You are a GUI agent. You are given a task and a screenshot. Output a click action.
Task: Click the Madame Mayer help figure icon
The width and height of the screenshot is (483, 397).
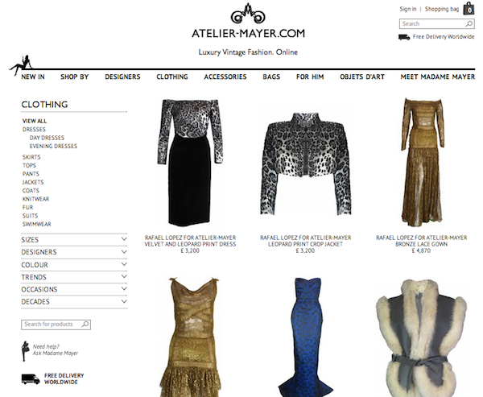click(x=25, y=351)
